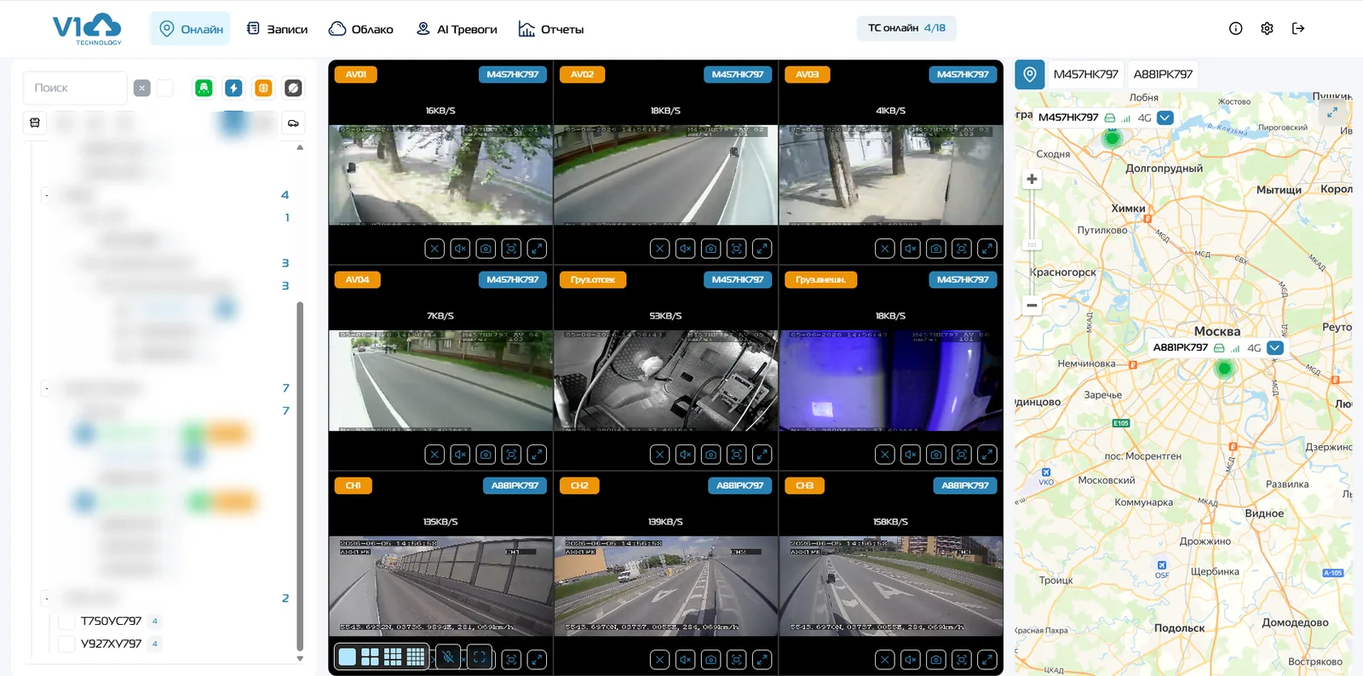This screenshot has height=676, width=1363.
Task: Click the green vehicle filter icon
Action: tap(204, 88)
